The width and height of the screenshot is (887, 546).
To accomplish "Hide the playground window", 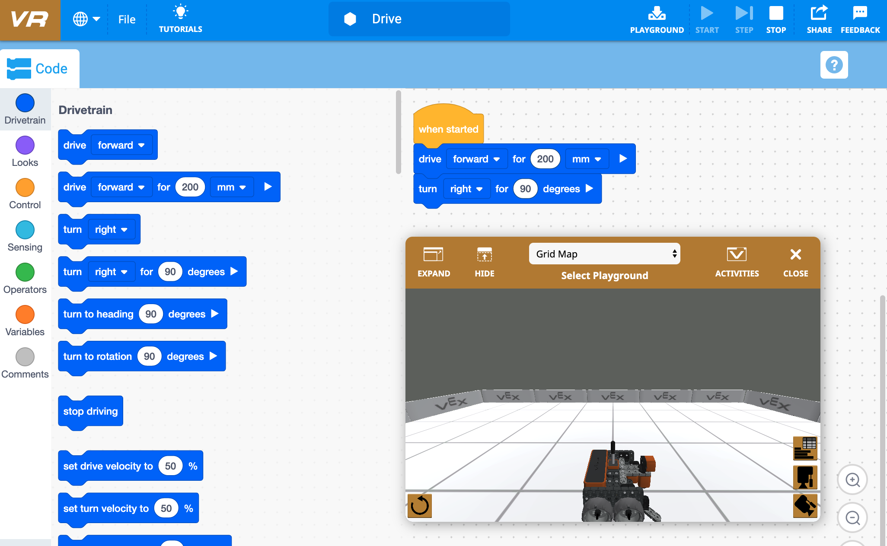I will [x=484, y=261].
